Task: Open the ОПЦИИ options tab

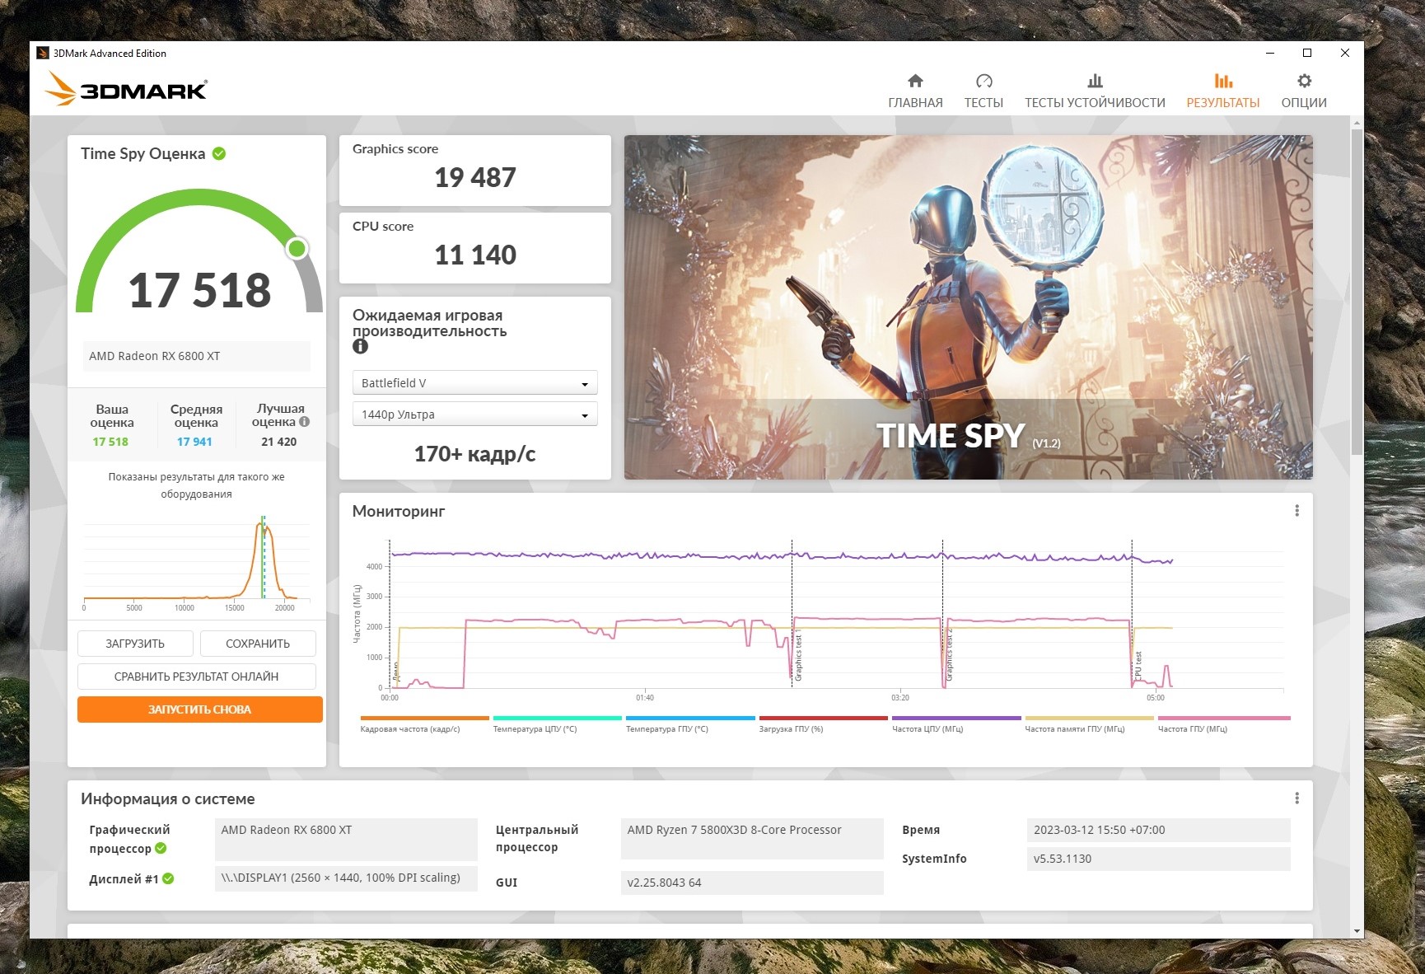Action: [1304, 91]
